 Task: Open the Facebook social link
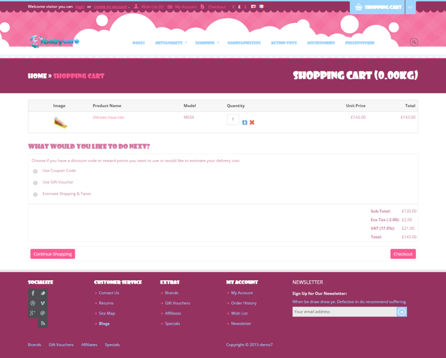tap(33, 293)
